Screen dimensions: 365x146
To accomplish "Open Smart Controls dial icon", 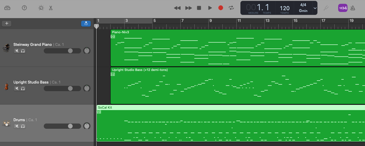I will 41,8.
